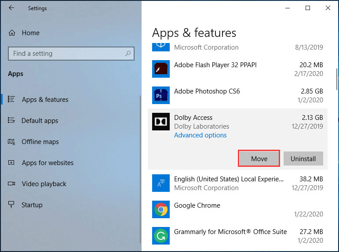Viewport: 339px width, 252px height.
Task: Go to Home in Settings
Action: coord(31,33)
